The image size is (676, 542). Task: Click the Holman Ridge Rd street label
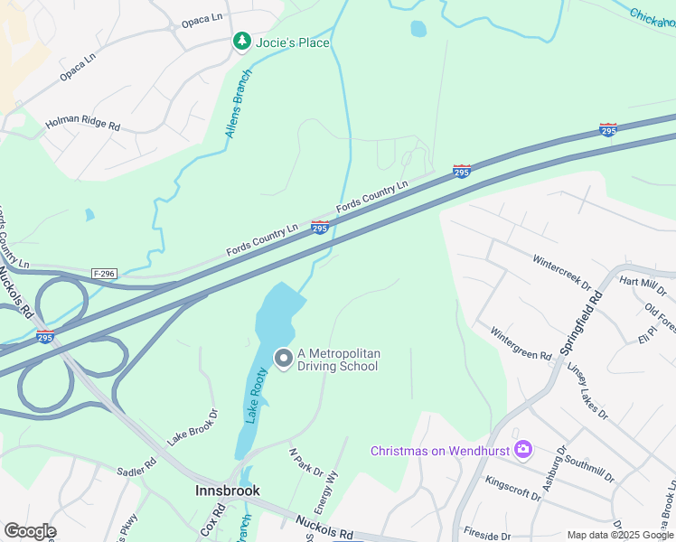(x=83, y=122)
